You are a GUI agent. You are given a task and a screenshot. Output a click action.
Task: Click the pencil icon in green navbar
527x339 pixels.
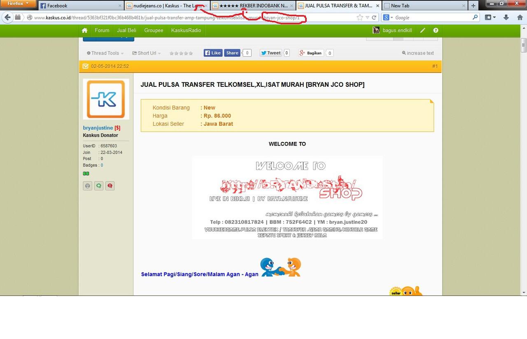[423, 30]
